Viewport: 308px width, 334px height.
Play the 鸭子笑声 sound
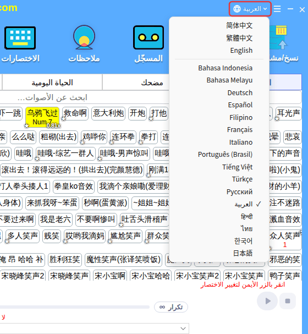[285, 276]
